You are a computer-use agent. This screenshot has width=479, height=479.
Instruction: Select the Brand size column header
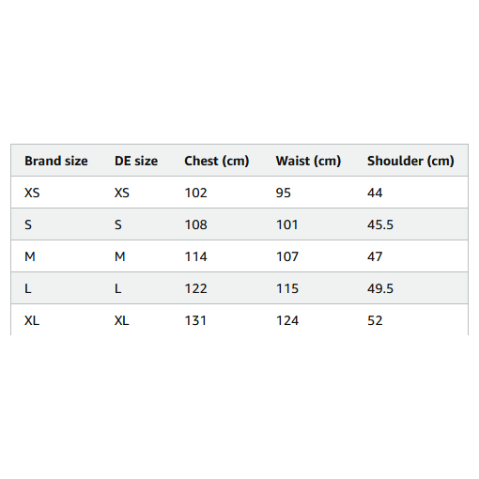tap(56, 161)
